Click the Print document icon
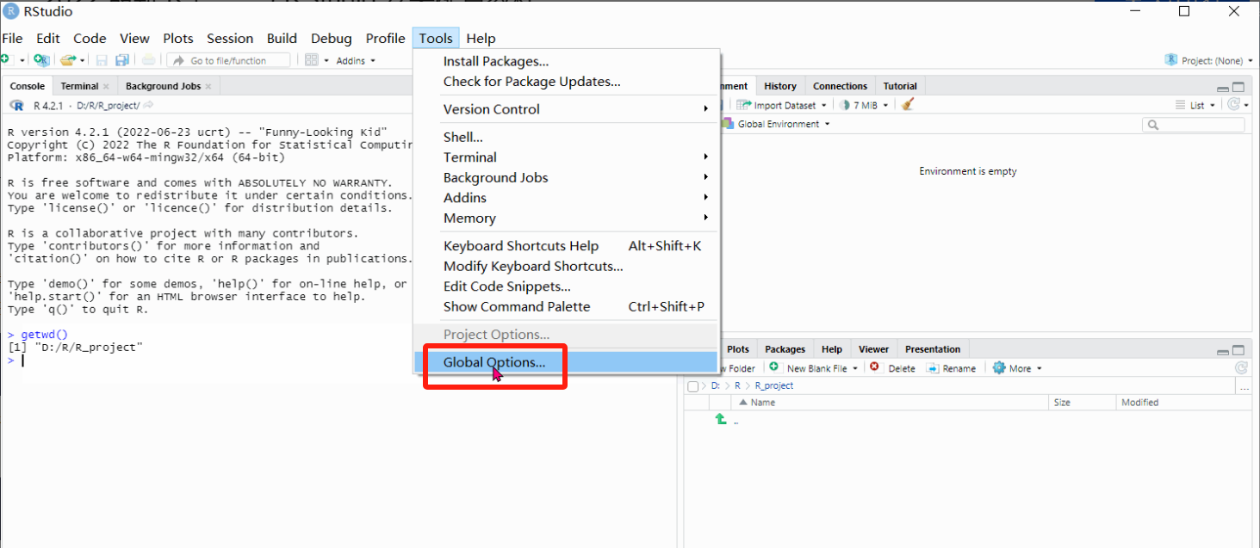The width and height of the screenshot is (1260, 548). click(x=149, y=60)
